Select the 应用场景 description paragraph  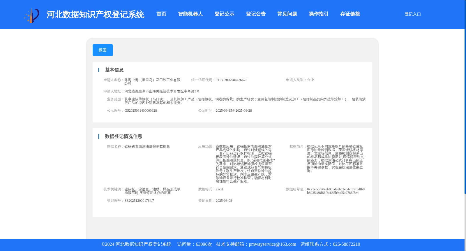tap(245, 164)
